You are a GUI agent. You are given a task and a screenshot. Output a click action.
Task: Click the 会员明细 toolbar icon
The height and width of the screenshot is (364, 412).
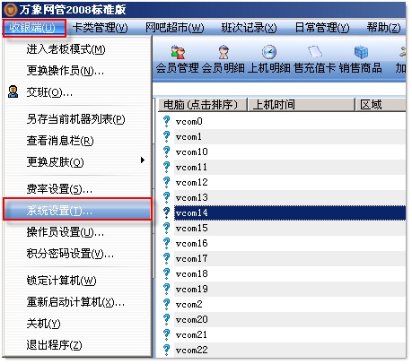click(224, 52)
